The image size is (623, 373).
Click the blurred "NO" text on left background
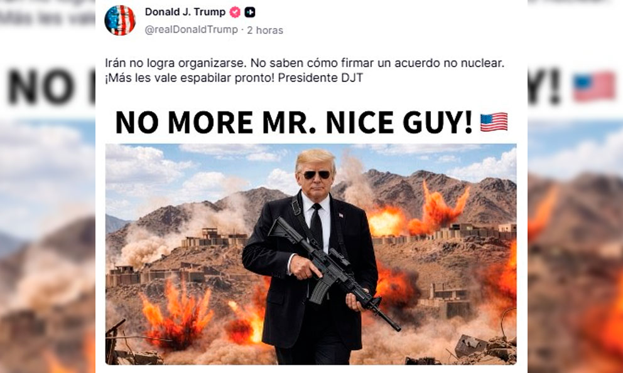pyautogui.click(x=41, y=86)
